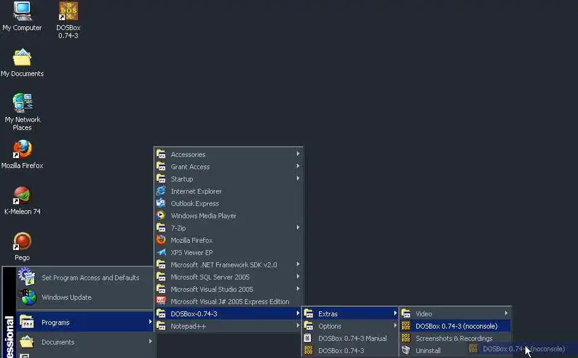Choose the Uninstall label in Extras
This screenshot has width=578, height=358.
click(x=428, y=351)
